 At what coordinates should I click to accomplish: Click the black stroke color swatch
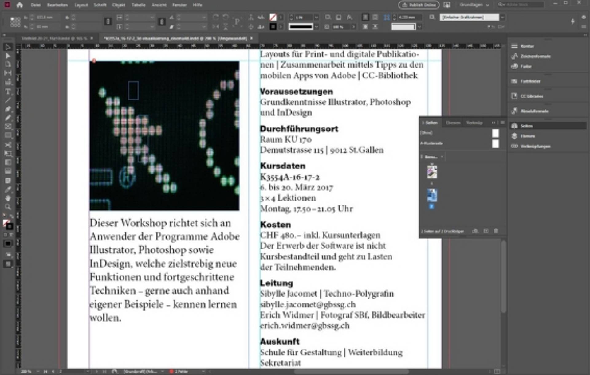click(273, 27)
